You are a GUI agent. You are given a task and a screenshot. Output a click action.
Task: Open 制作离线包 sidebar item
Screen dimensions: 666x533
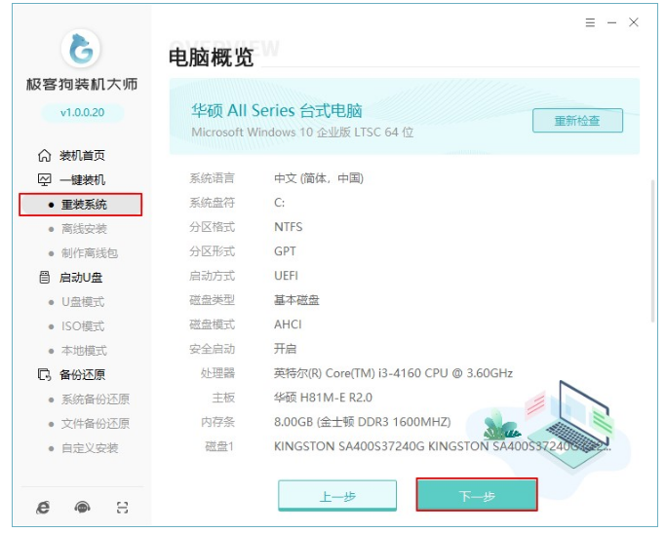(89, 253)
